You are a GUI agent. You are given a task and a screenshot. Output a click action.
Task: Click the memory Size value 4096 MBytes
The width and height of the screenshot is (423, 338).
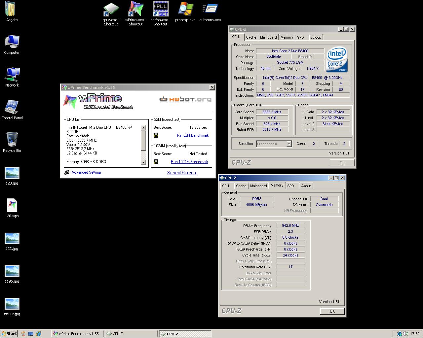click(x=256, y=205)
